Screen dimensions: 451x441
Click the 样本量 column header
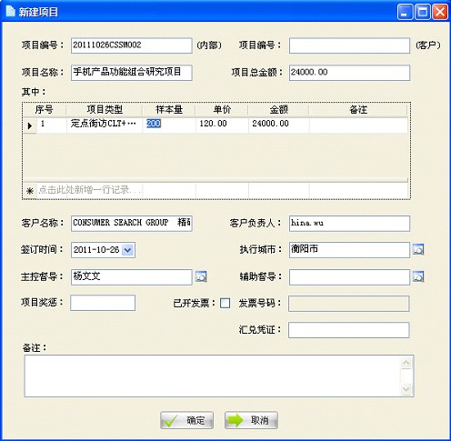[x=169, y=109]
